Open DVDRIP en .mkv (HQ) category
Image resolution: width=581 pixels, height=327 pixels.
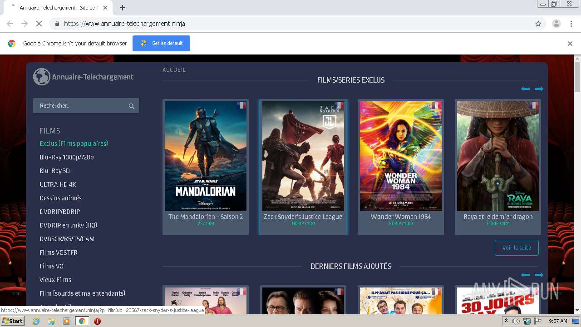pyautogui.click(x=68, y=225)
